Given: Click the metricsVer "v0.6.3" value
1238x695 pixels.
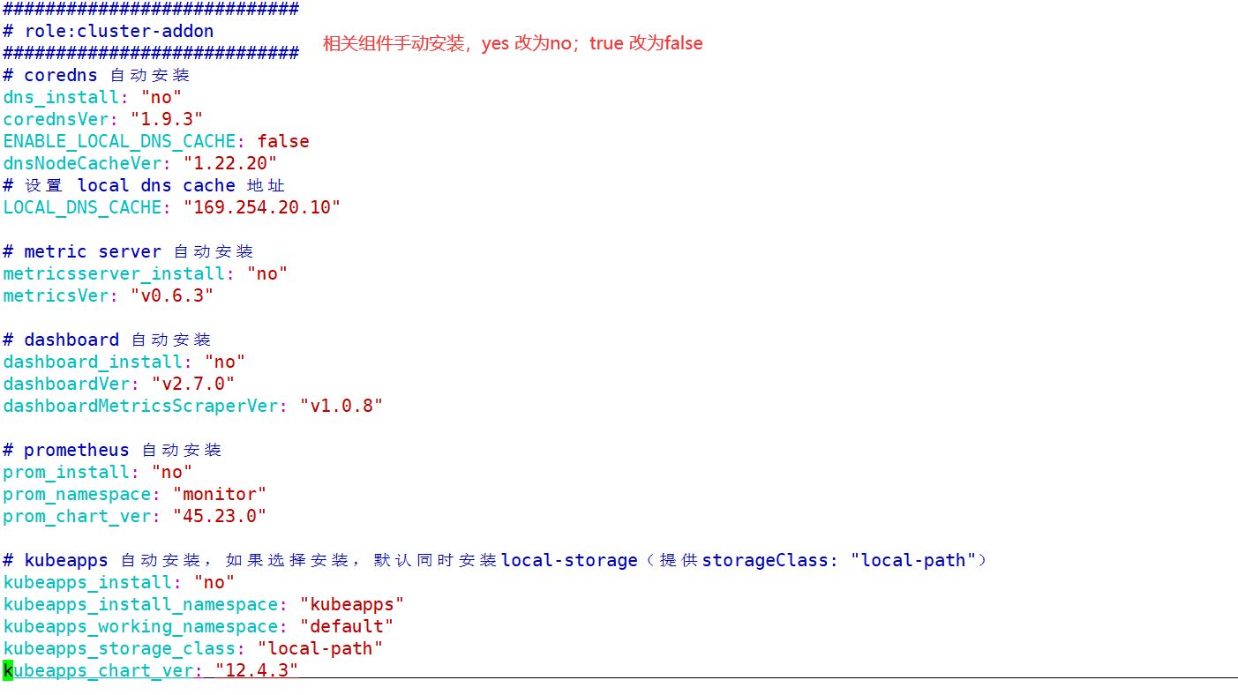Looking at the screenshot, I should click(172, 295).
